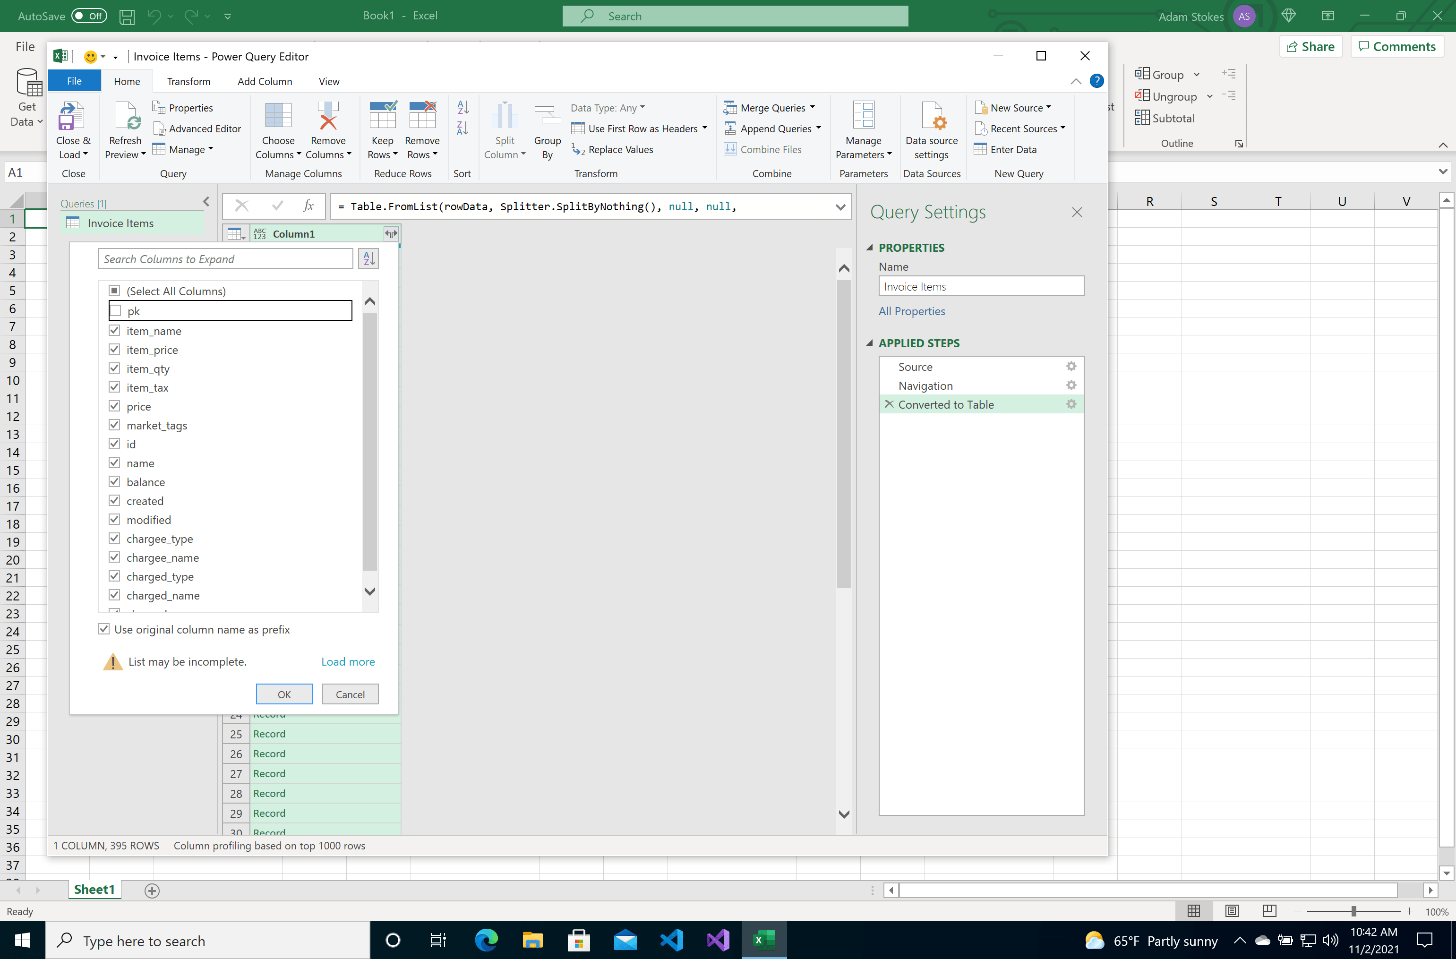Click the Load more link
The image size is (1456, 959).
click(x=348, y=661)
